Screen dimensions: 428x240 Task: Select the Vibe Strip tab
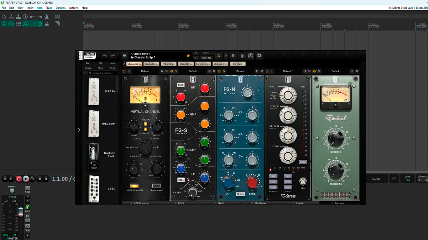(168, 64)
